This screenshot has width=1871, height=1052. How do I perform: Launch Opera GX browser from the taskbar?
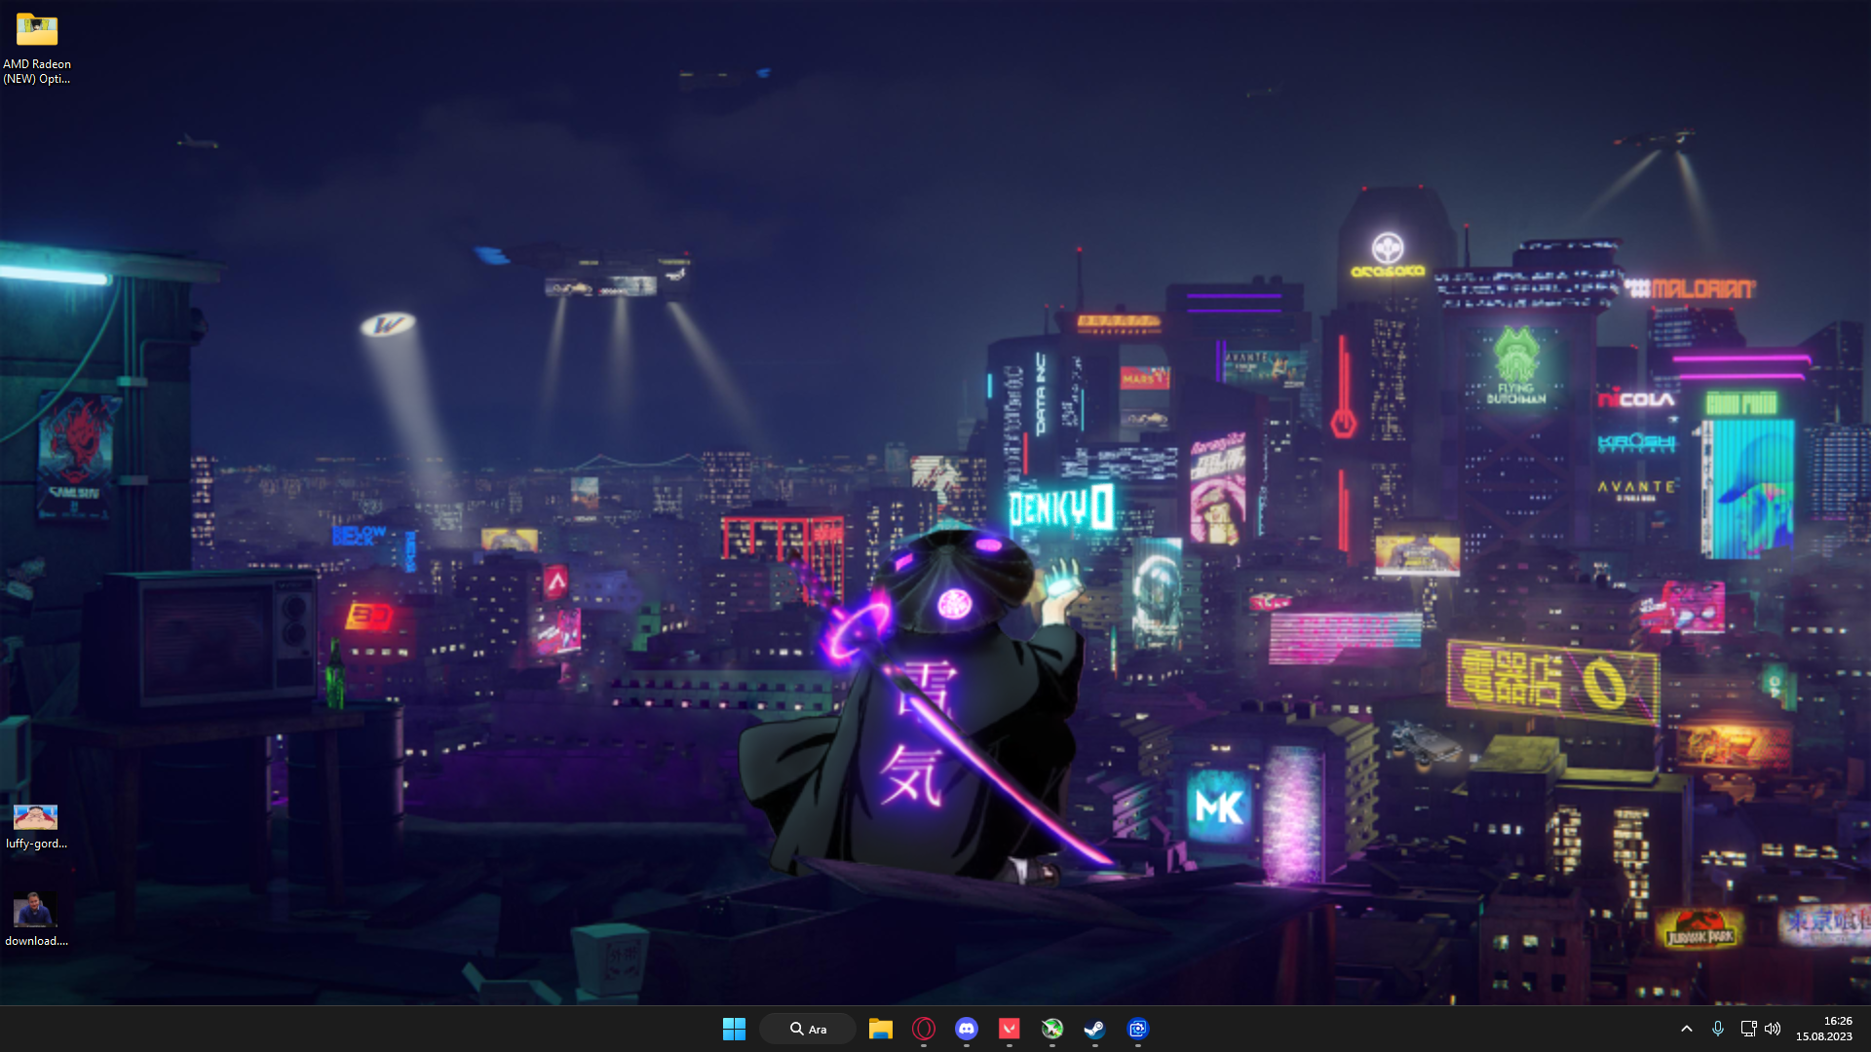[924, 1029]
